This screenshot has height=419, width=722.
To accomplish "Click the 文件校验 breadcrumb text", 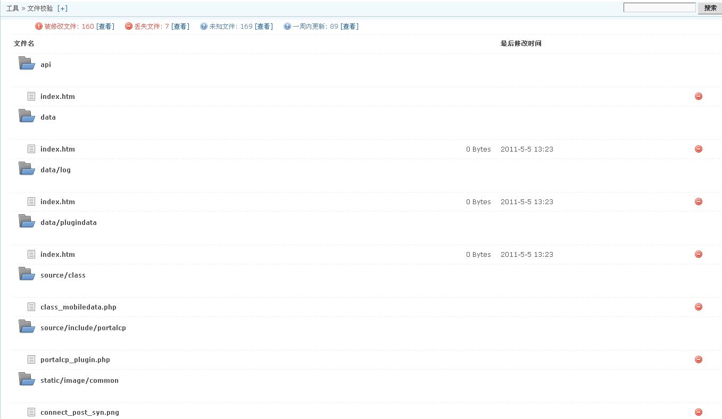I will tap(40, 9).
